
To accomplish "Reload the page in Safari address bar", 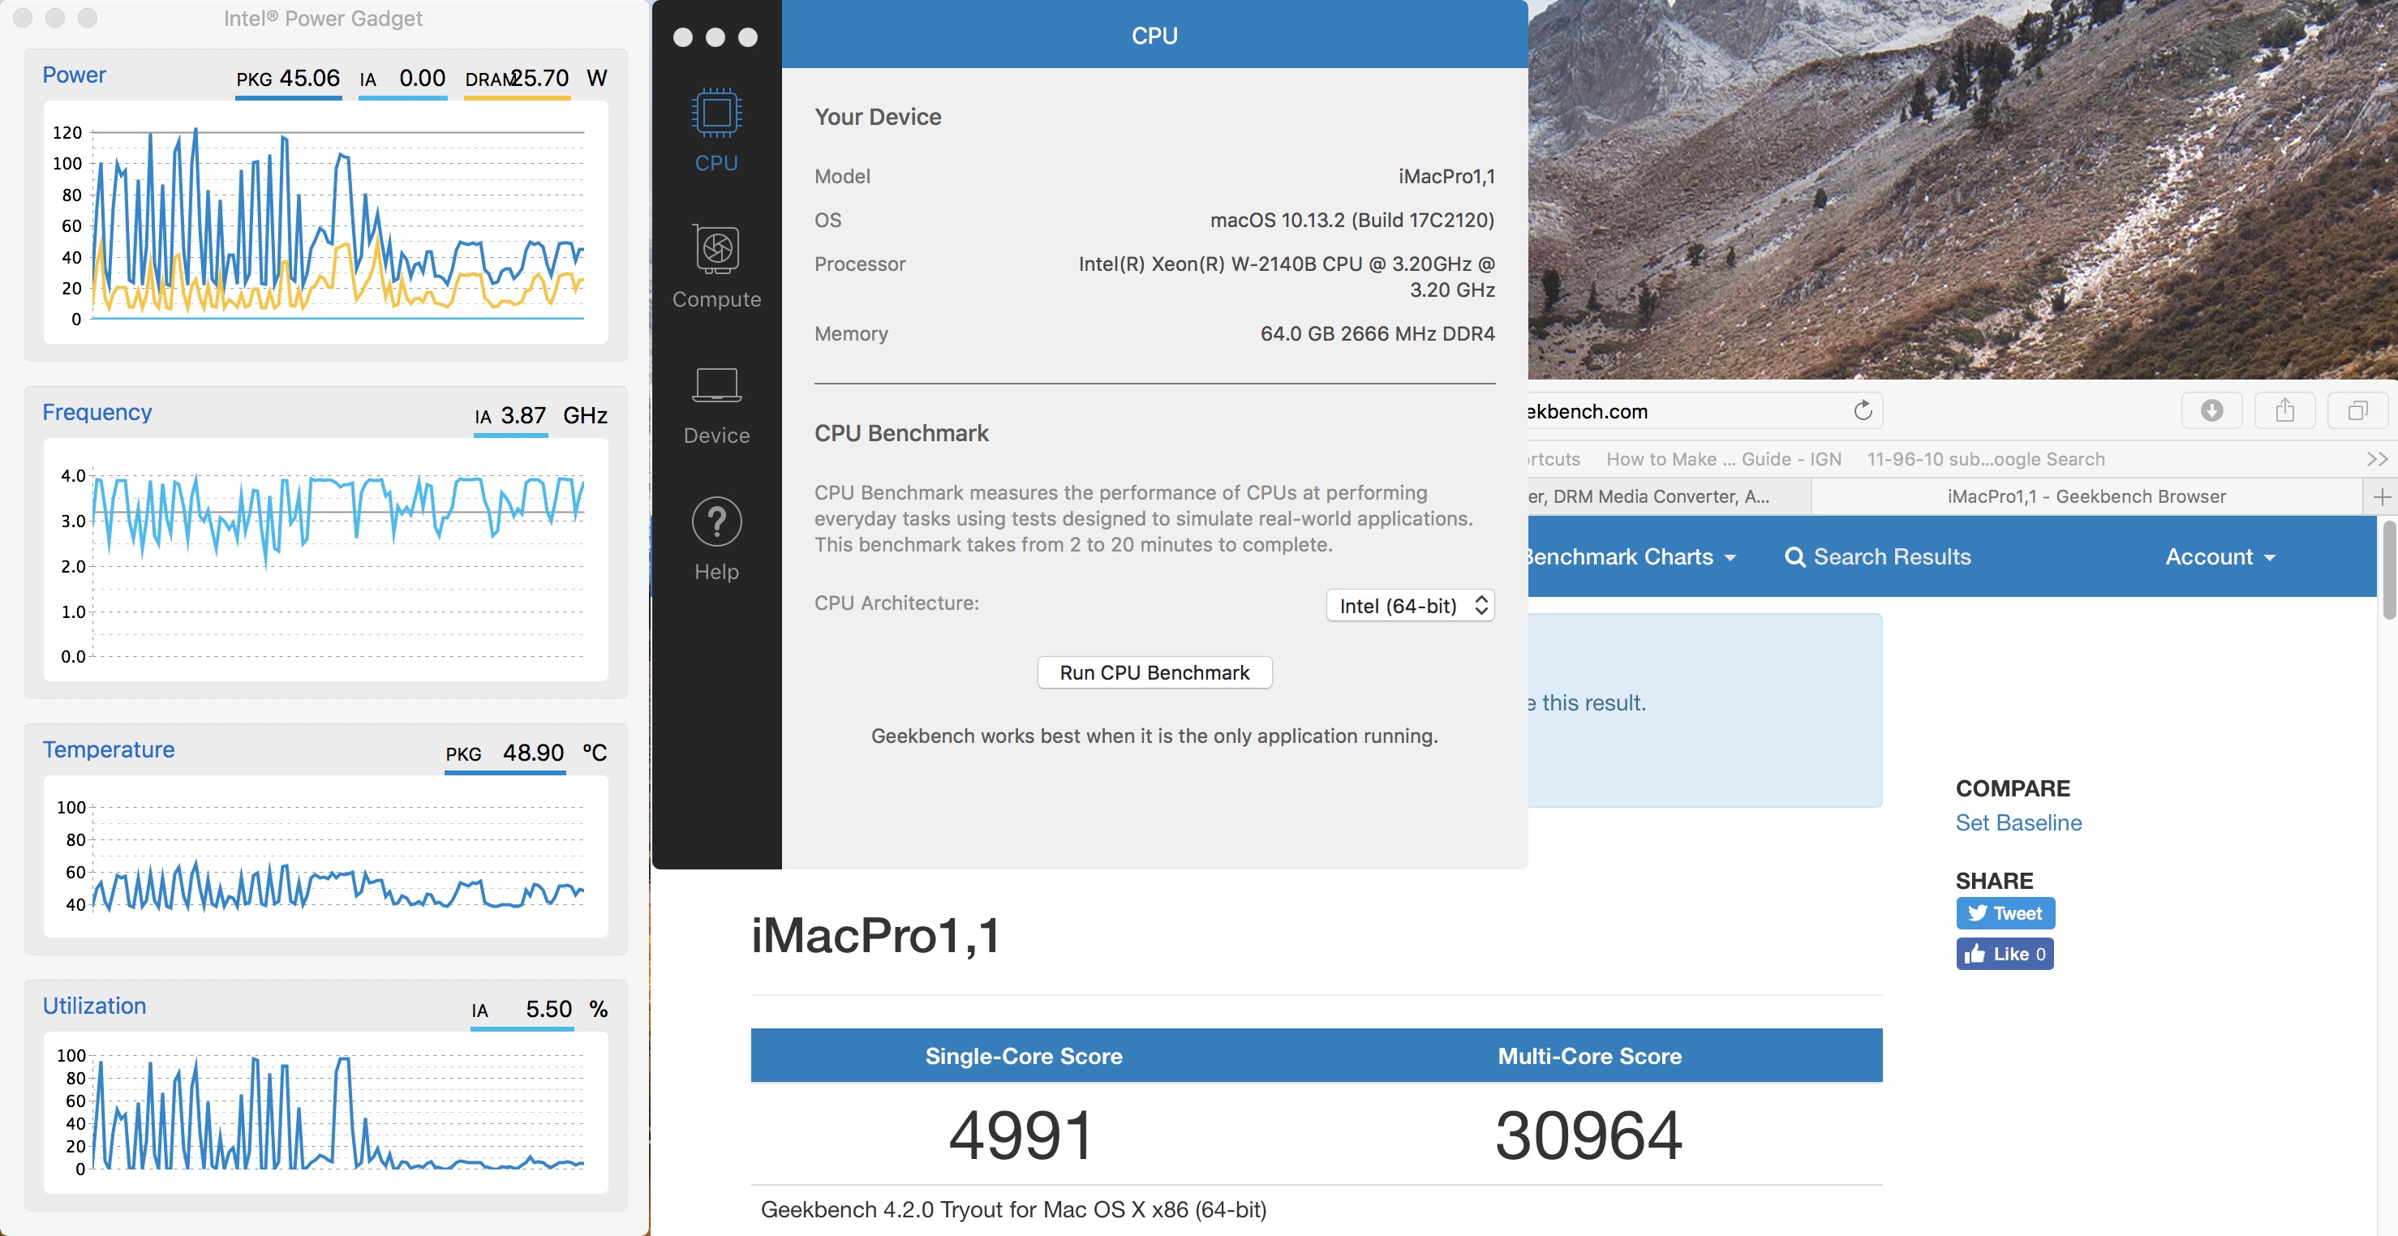I will (1862, 410).
